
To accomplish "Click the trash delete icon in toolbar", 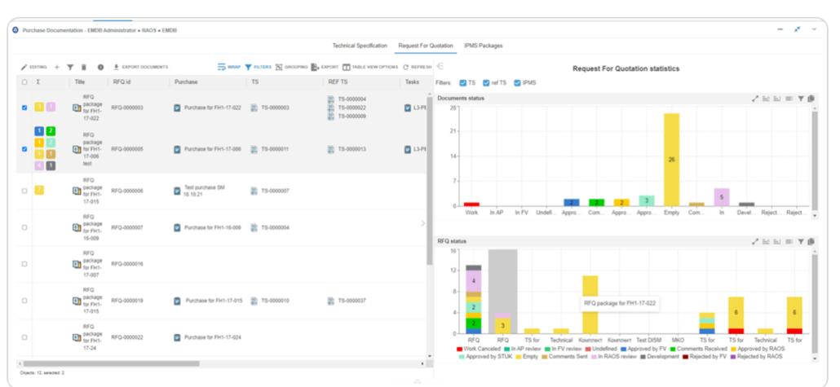I will tap(83, 67).
